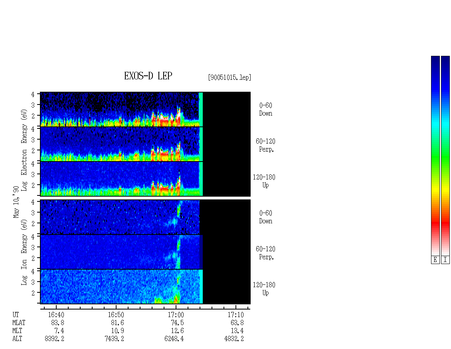This screenshot has height=349, width=451.
Task: Click the MLT value 13.4
Action: 237,331
